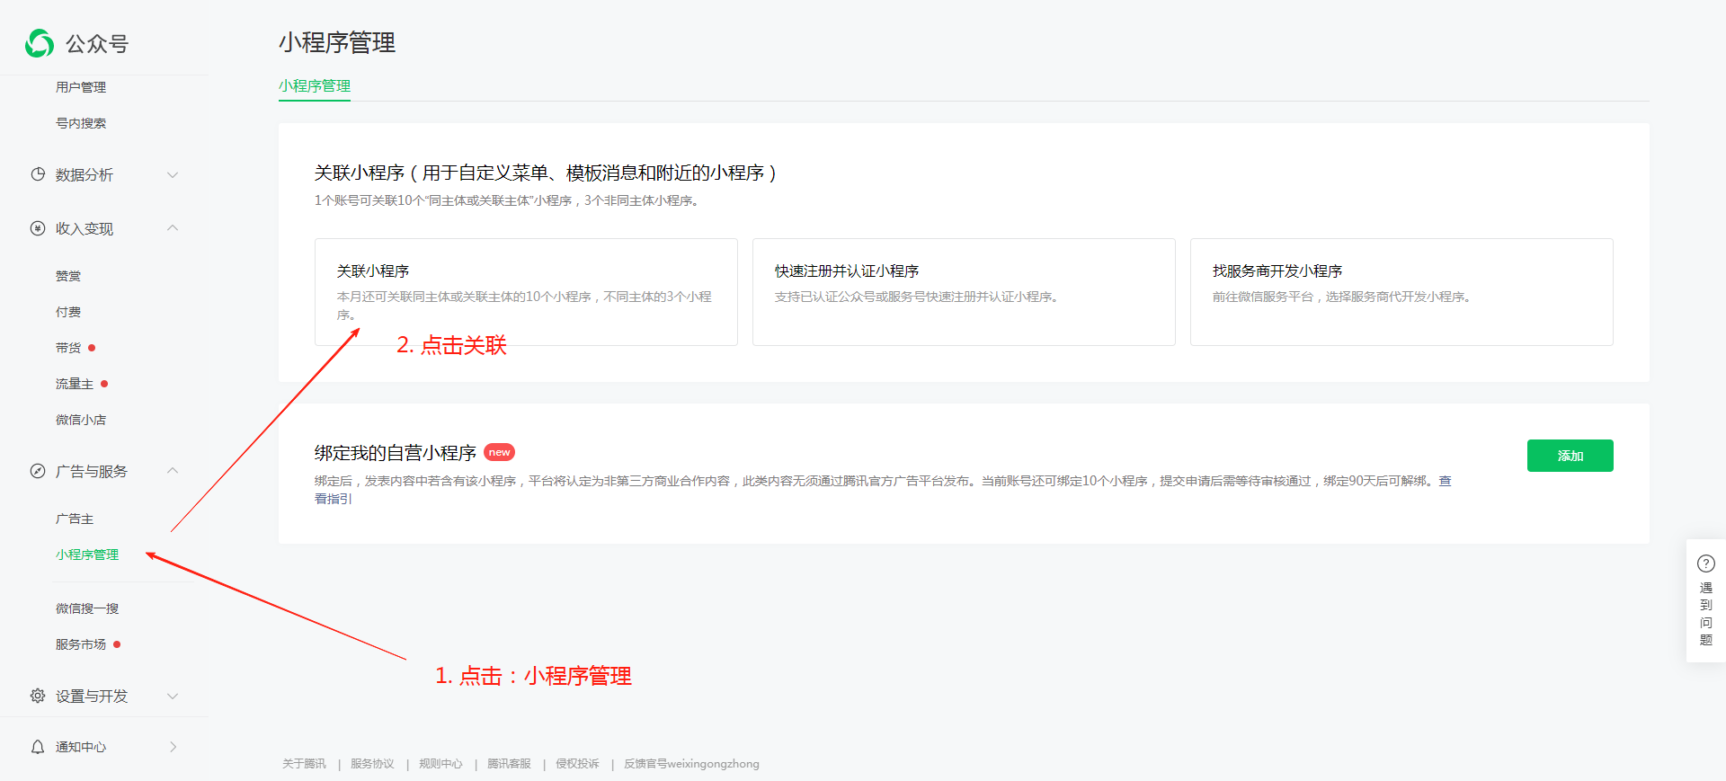
Task: Click the green 添加 button
Action: click(1570, 456)
